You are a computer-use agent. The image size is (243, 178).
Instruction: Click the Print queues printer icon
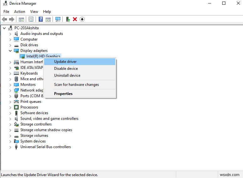(16, 102)
